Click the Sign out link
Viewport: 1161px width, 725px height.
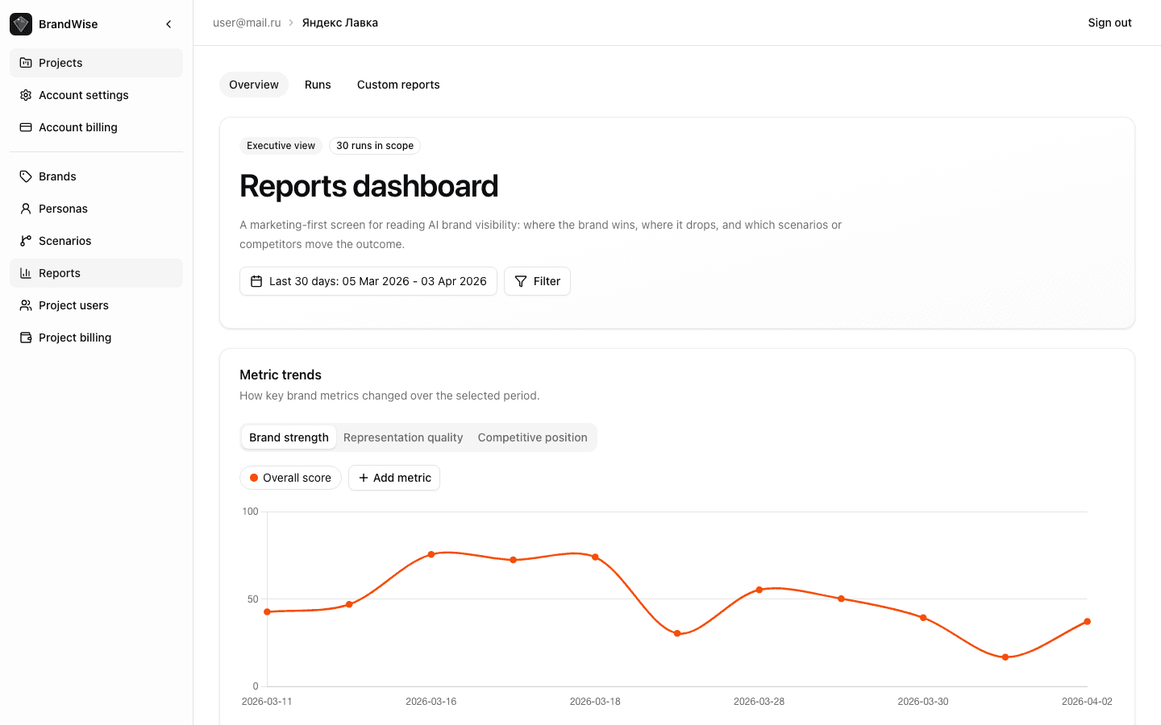point(1109,23)
